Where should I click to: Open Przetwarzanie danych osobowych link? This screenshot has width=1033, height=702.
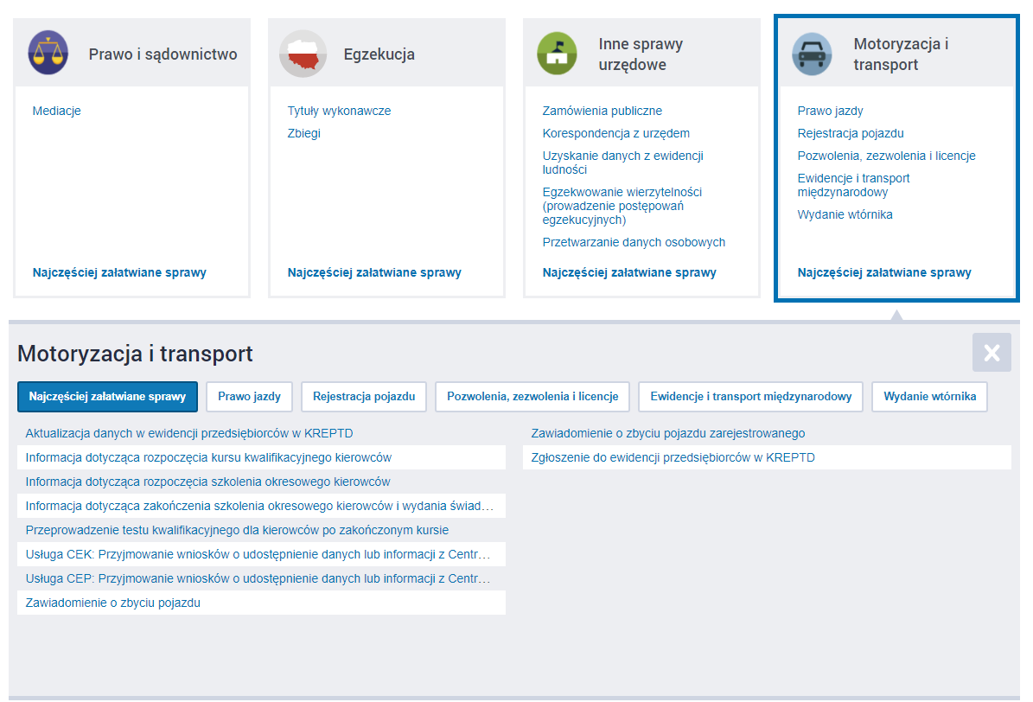click(634, 242)
